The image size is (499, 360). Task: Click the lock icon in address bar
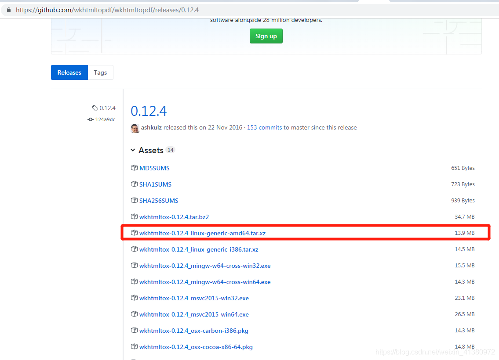pos(9,10)
